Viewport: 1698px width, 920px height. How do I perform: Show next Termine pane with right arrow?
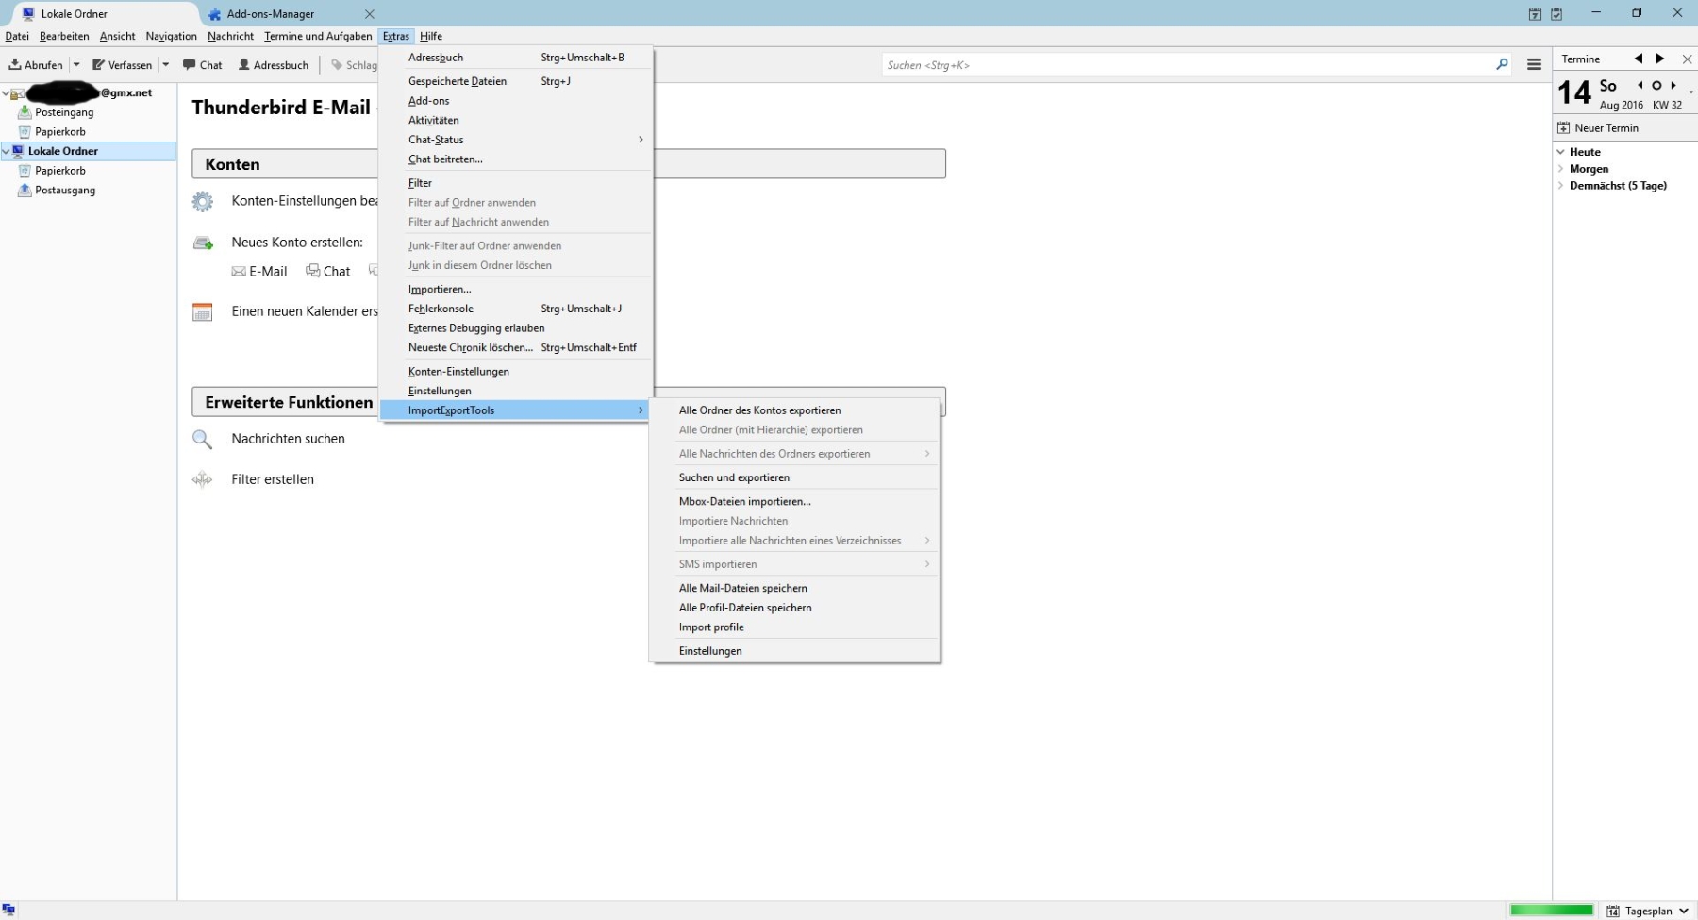(1660, 59)
